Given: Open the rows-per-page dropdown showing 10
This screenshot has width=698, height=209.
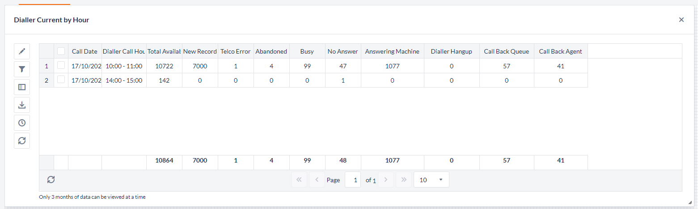Looking at the screenshot, I should click(431, 180).
